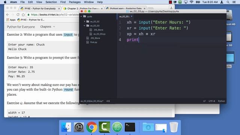Open Finder from the Dock
The width and height of the screenshot is (240, 135).
tap(66, 127)
